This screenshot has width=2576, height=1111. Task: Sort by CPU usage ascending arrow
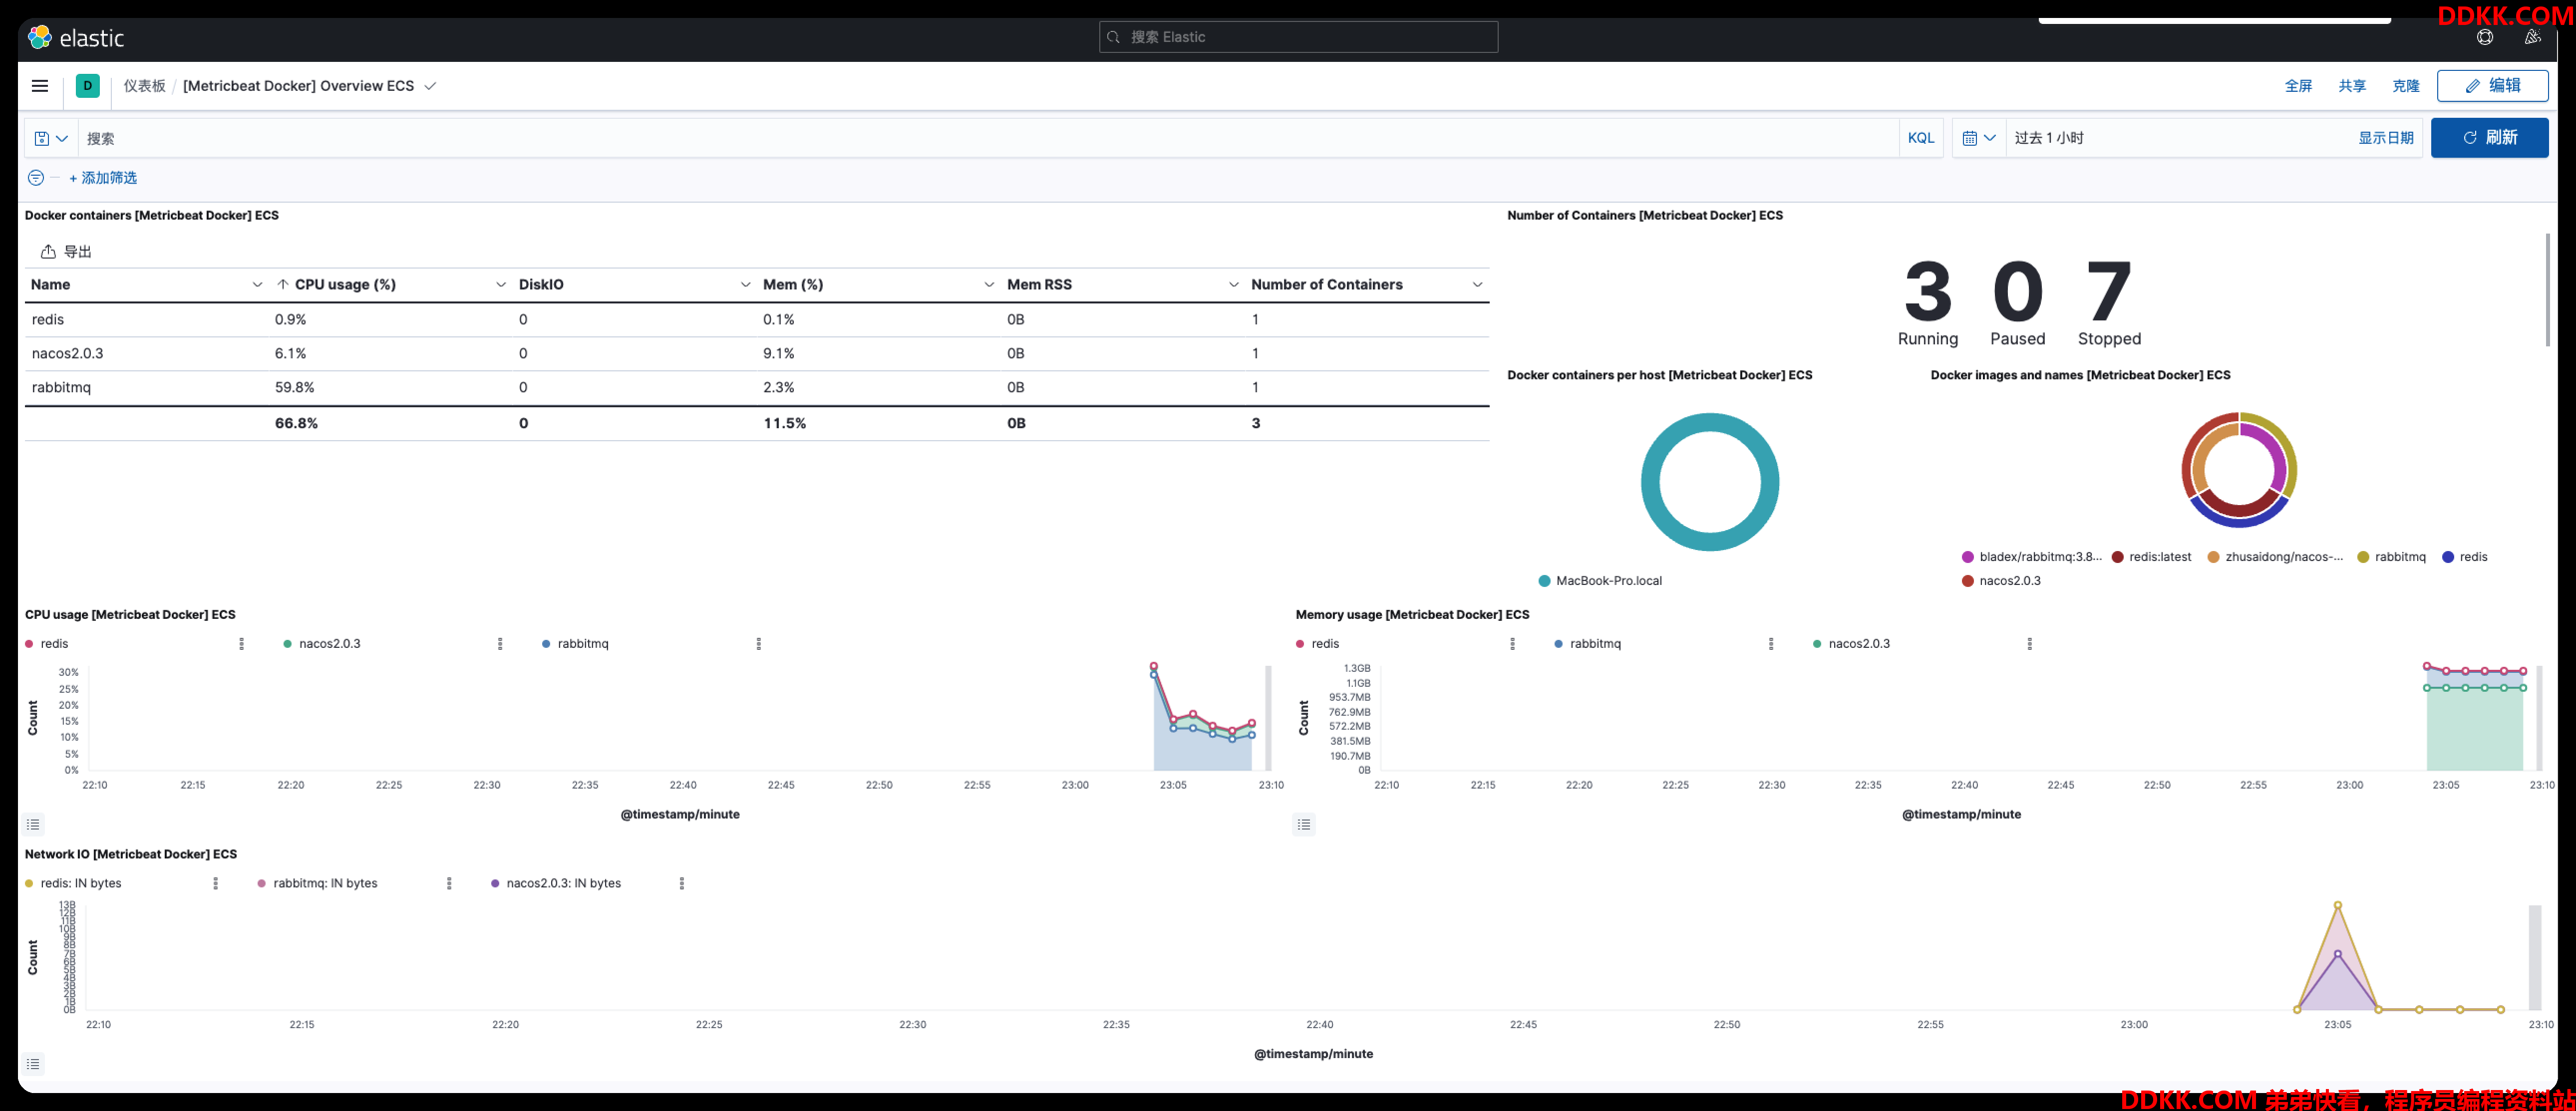click(283, 284)
